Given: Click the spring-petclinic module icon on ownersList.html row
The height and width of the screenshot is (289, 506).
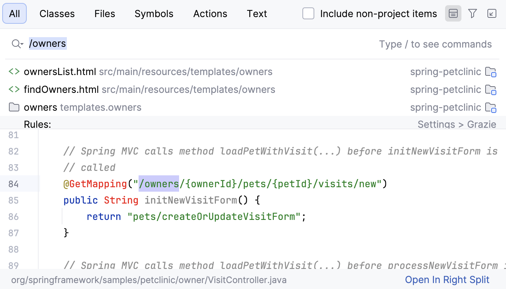Looking at the screenshot, I should pos(491,71).
